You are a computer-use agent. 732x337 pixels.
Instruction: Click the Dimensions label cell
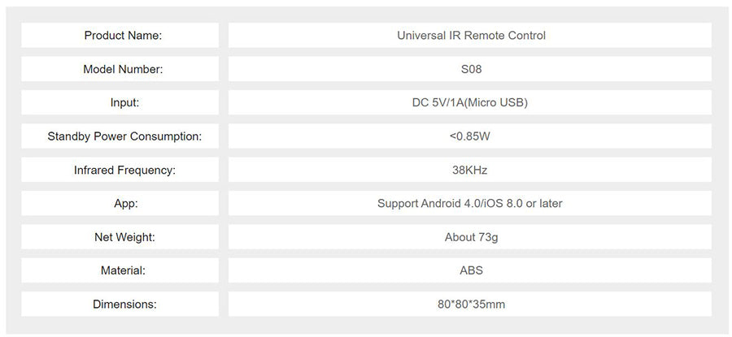pos(120,304)
